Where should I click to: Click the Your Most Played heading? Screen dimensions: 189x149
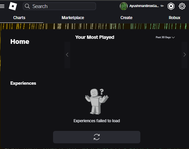click(95, 37)
